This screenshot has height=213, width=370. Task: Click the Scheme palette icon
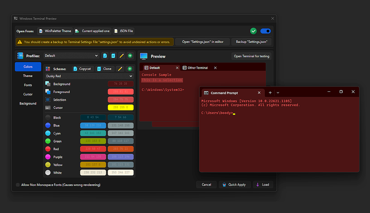[x=48, y=69]
